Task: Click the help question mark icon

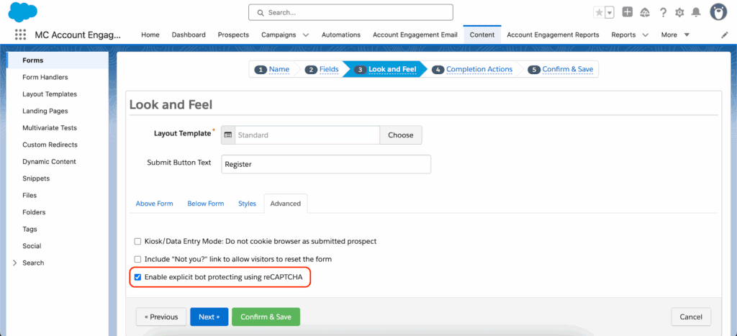Action: click(x=663, y=13)
